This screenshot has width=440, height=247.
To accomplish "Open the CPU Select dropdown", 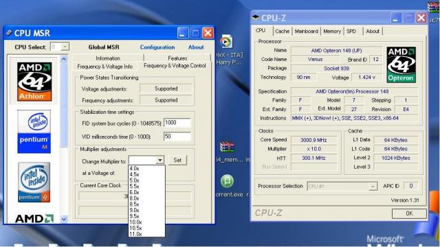I will point(65,47).
